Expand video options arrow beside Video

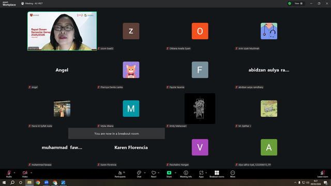31,173
